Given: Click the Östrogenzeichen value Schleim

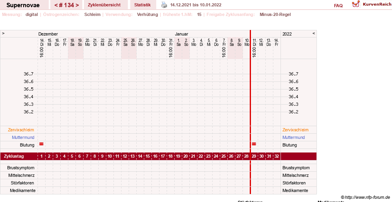Looking at the screenshot, I should [92, 14].
